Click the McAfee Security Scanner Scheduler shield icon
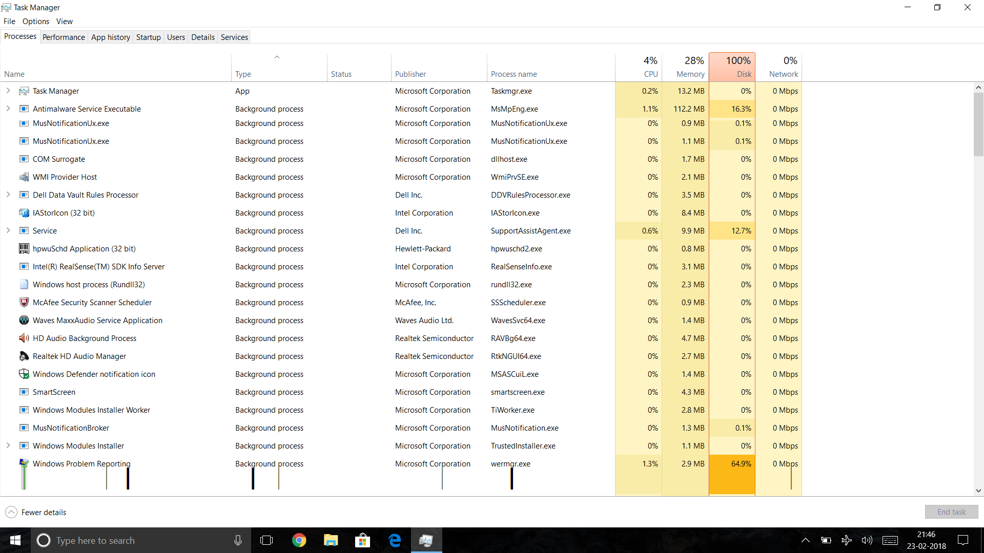 24,302
